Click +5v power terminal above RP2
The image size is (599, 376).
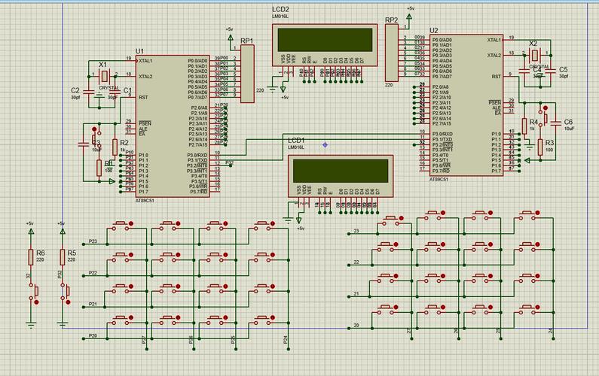click(x=409, y=15)
